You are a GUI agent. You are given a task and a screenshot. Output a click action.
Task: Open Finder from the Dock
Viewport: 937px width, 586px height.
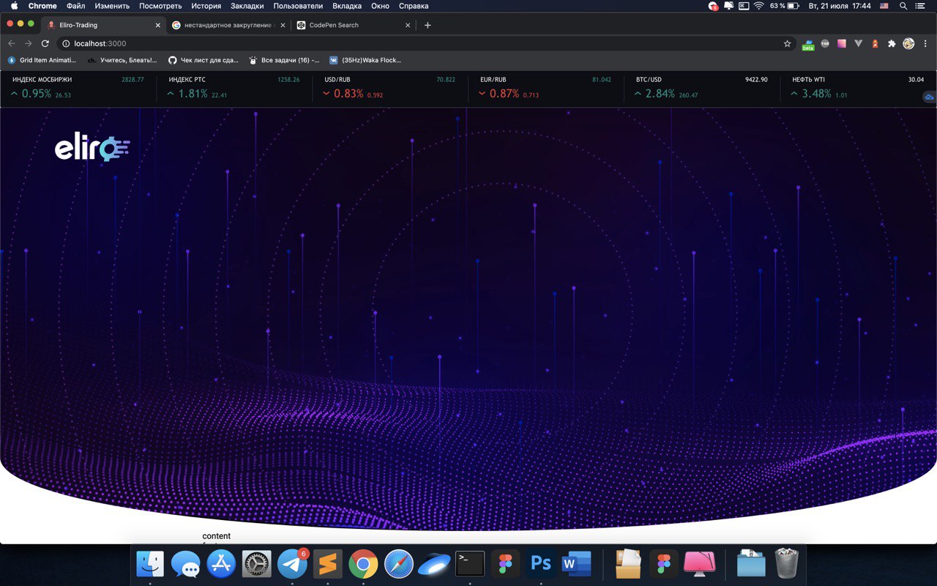[150, 564]
